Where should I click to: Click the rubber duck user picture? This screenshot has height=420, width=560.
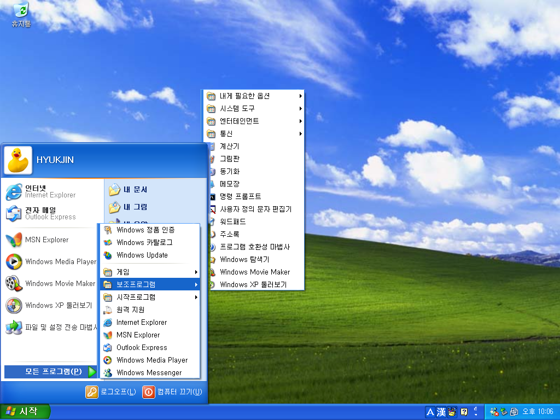click(18, 160)
